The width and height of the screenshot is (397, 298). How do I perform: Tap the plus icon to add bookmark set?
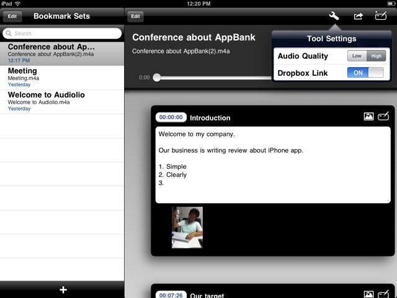coord(63,289)
